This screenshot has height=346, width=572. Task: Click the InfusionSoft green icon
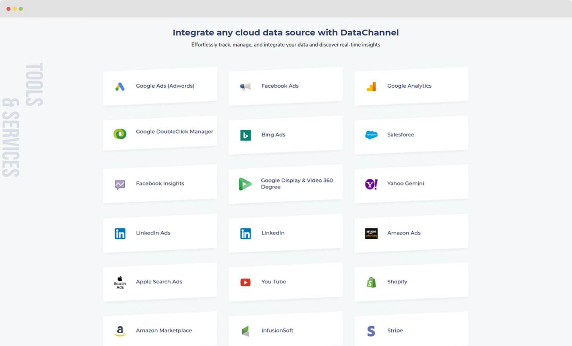point(245,331)
